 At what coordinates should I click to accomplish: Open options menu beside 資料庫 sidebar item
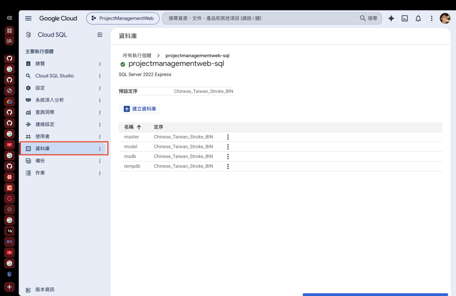[100, 149]
